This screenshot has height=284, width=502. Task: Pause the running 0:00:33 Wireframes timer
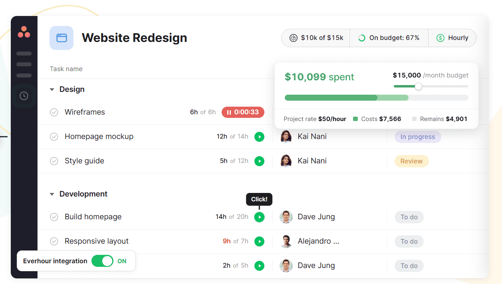pos(243,112)
